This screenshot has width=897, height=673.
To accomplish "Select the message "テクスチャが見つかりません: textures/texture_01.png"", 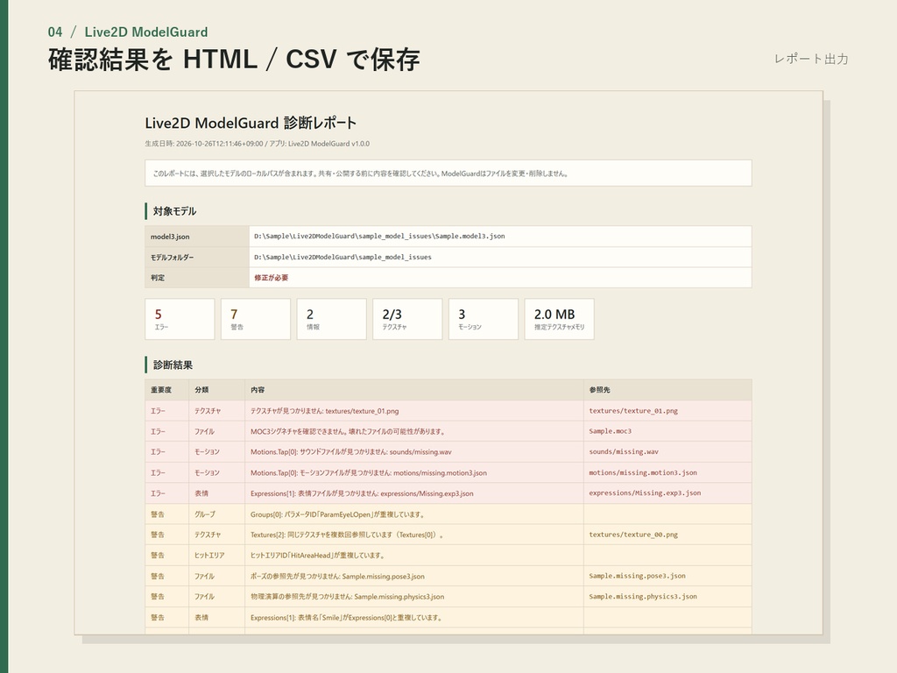I will (x=324, y=411).
